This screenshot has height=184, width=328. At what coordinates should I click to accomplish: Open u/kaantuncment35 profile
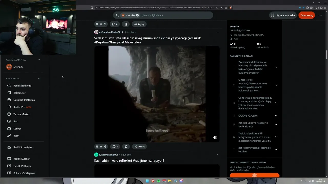pyautogui.click(x=109, y=155)
